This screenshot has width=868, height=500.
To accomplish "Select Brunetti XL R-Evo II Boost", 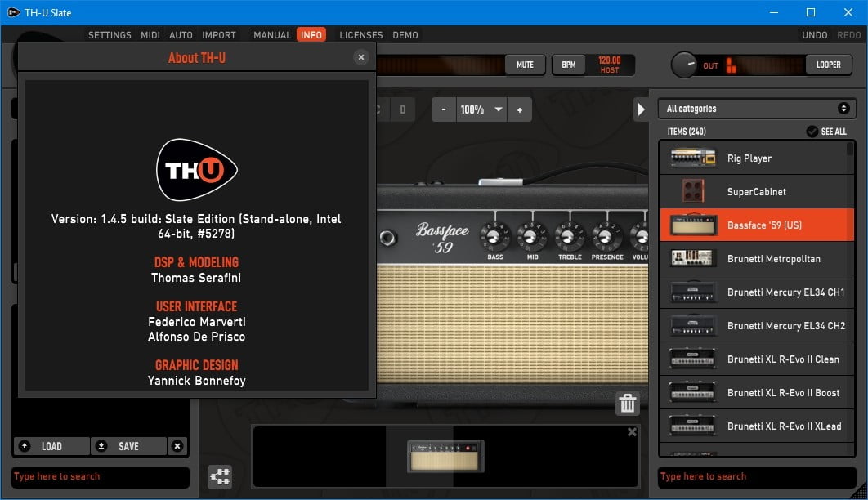I will coord(757,393).
